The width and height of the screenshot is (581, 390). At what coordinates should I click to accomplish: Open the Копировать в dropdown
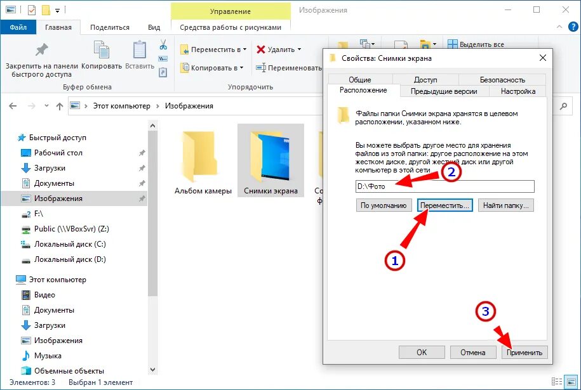click(211, 68)
